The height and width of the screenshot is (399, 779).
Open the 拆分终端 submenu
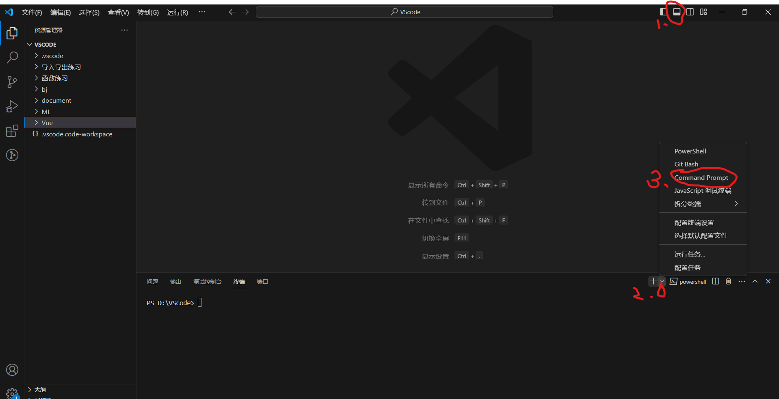[x=703, y=204]
